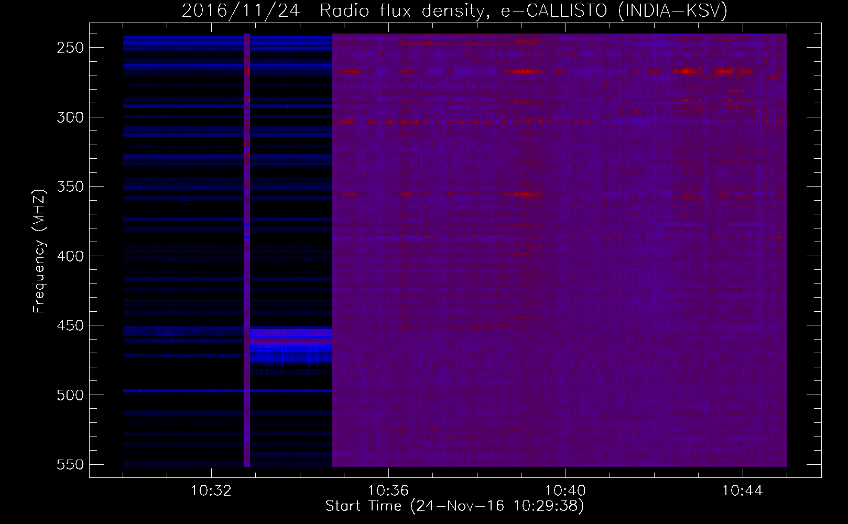Click the 550 frequency tick label
Viewport: 848px width, 524px height.
pyautogui.click(x=70, y=464)
